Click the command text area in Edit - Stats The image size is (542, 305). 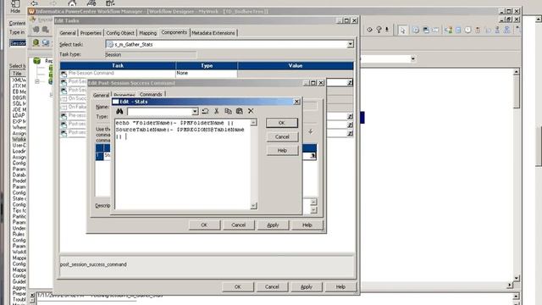coord(183,164)
